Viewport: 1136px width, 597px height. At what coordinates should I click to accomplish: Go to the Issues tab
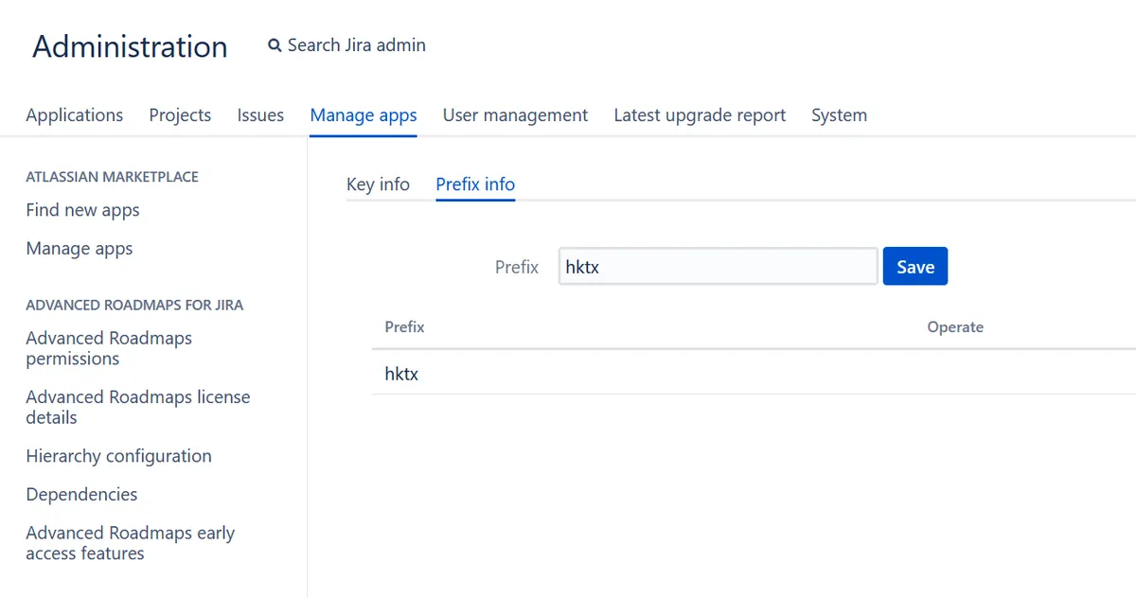(260, 115)
